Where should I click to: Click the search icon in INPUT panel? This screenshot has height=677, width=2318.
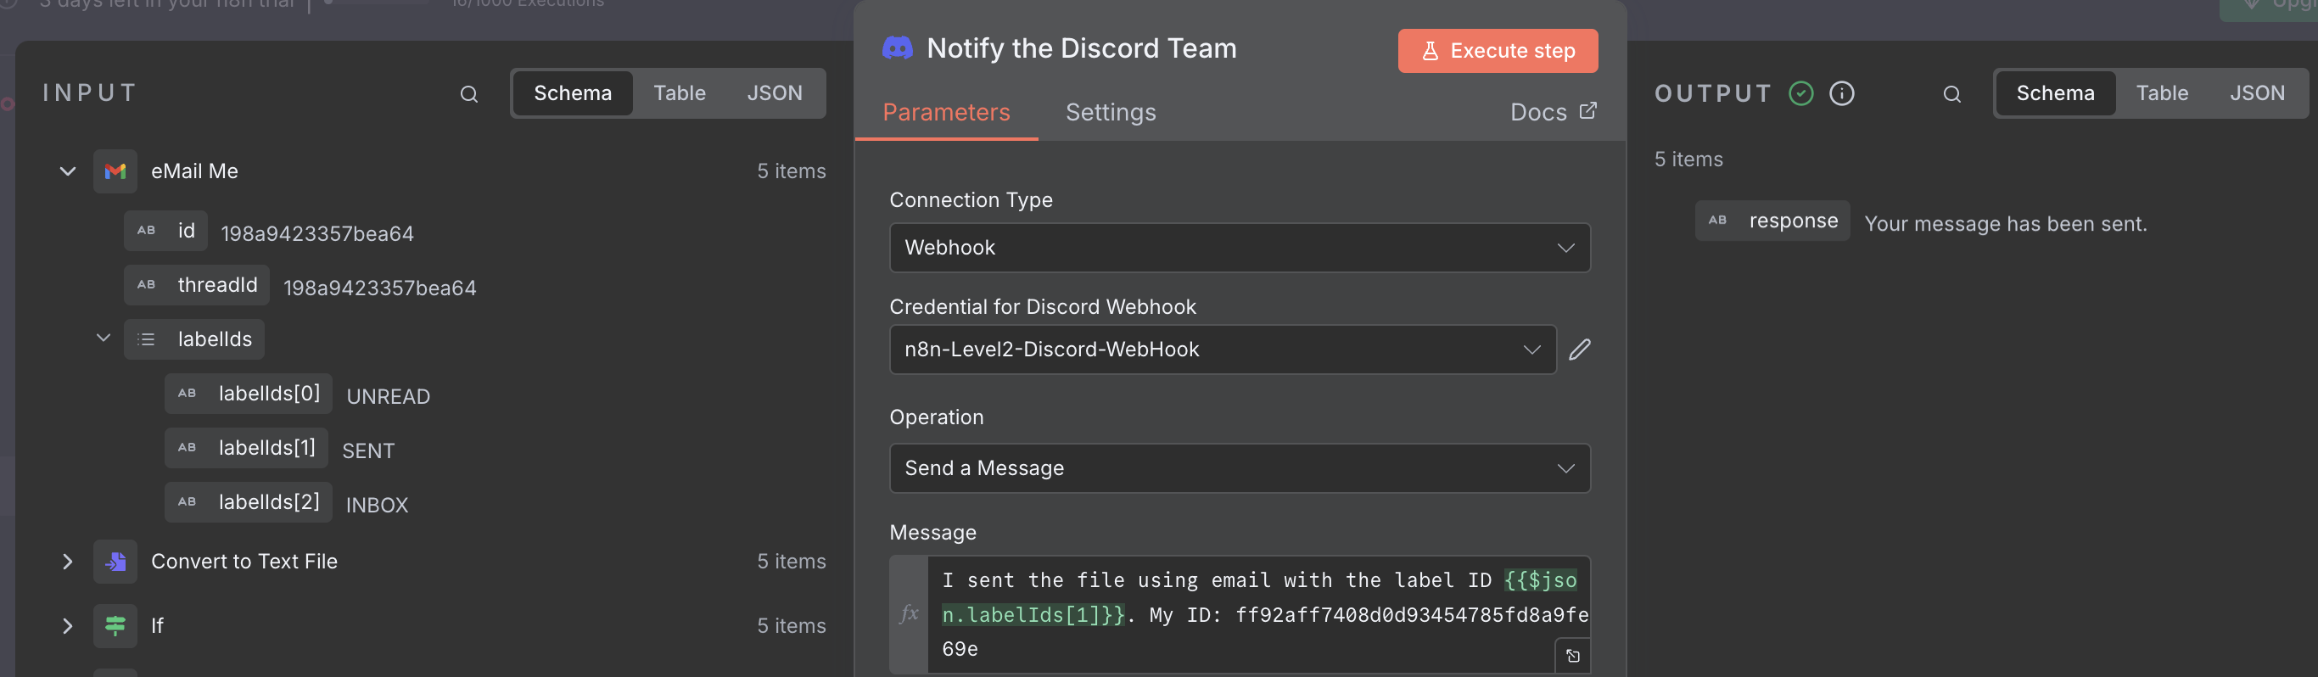point(469,93)
